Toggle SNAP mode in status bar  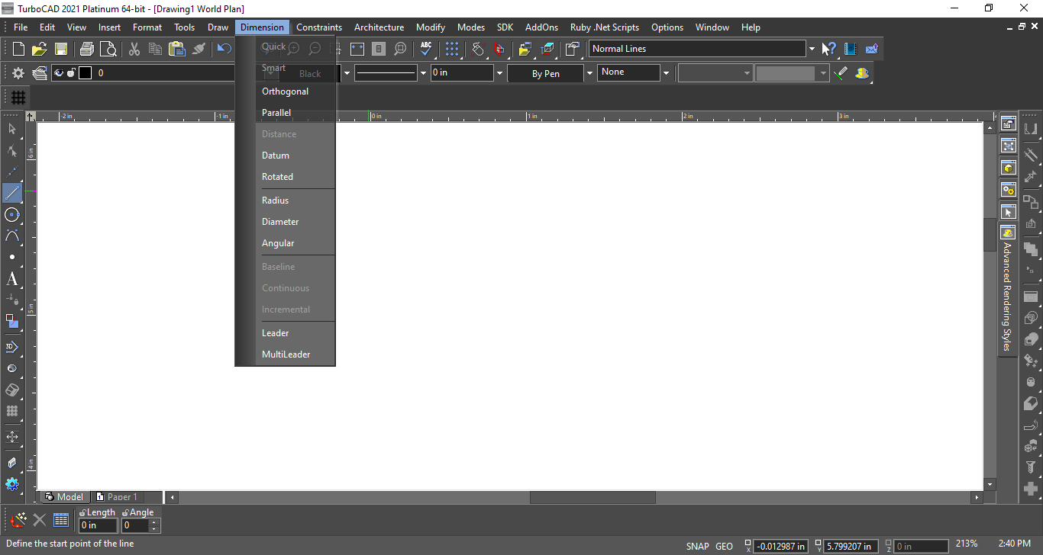[698, 546]
